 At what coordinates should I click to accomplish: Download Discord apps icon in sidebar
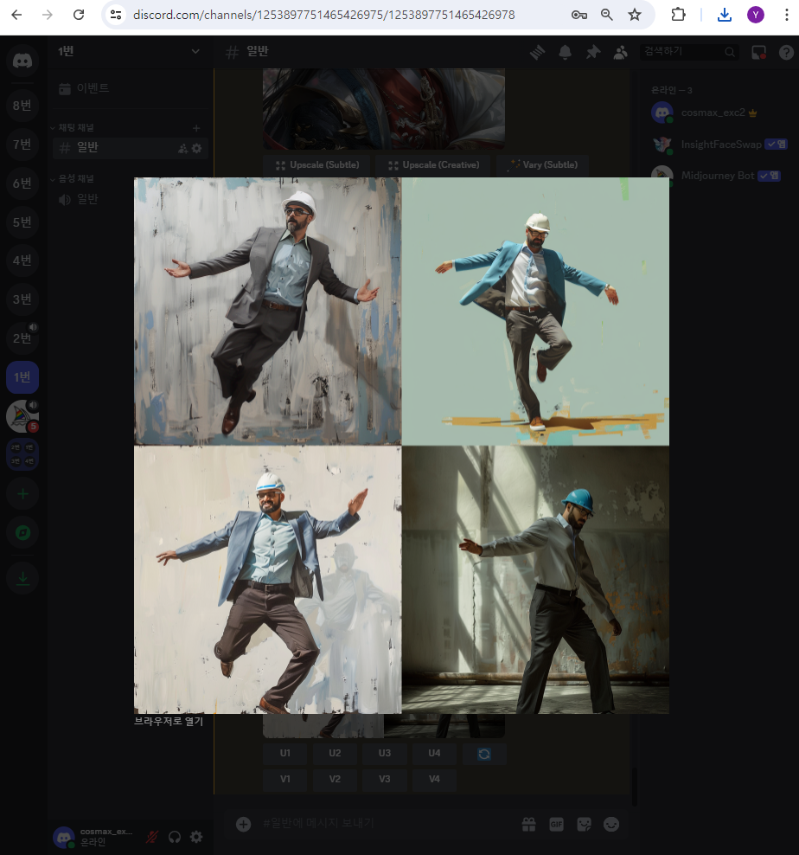pos(22,578)
